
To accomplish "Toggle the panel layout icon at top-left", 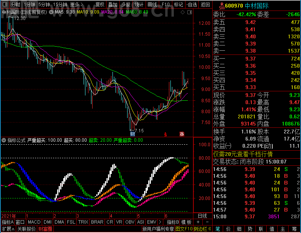I will click(5, 4).
